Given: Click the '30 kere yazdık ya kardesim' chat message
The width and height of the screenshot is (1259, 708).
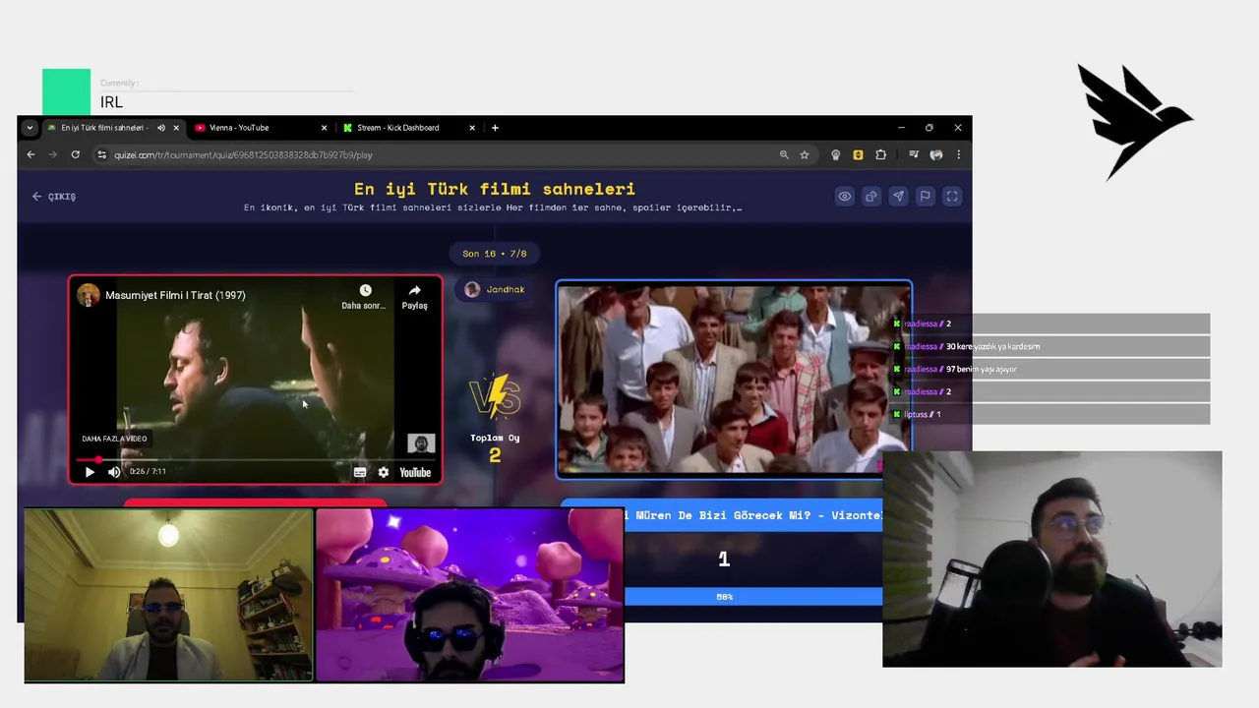Looking at the screenshot, I should pyautogui.click(x=993, y=346).
